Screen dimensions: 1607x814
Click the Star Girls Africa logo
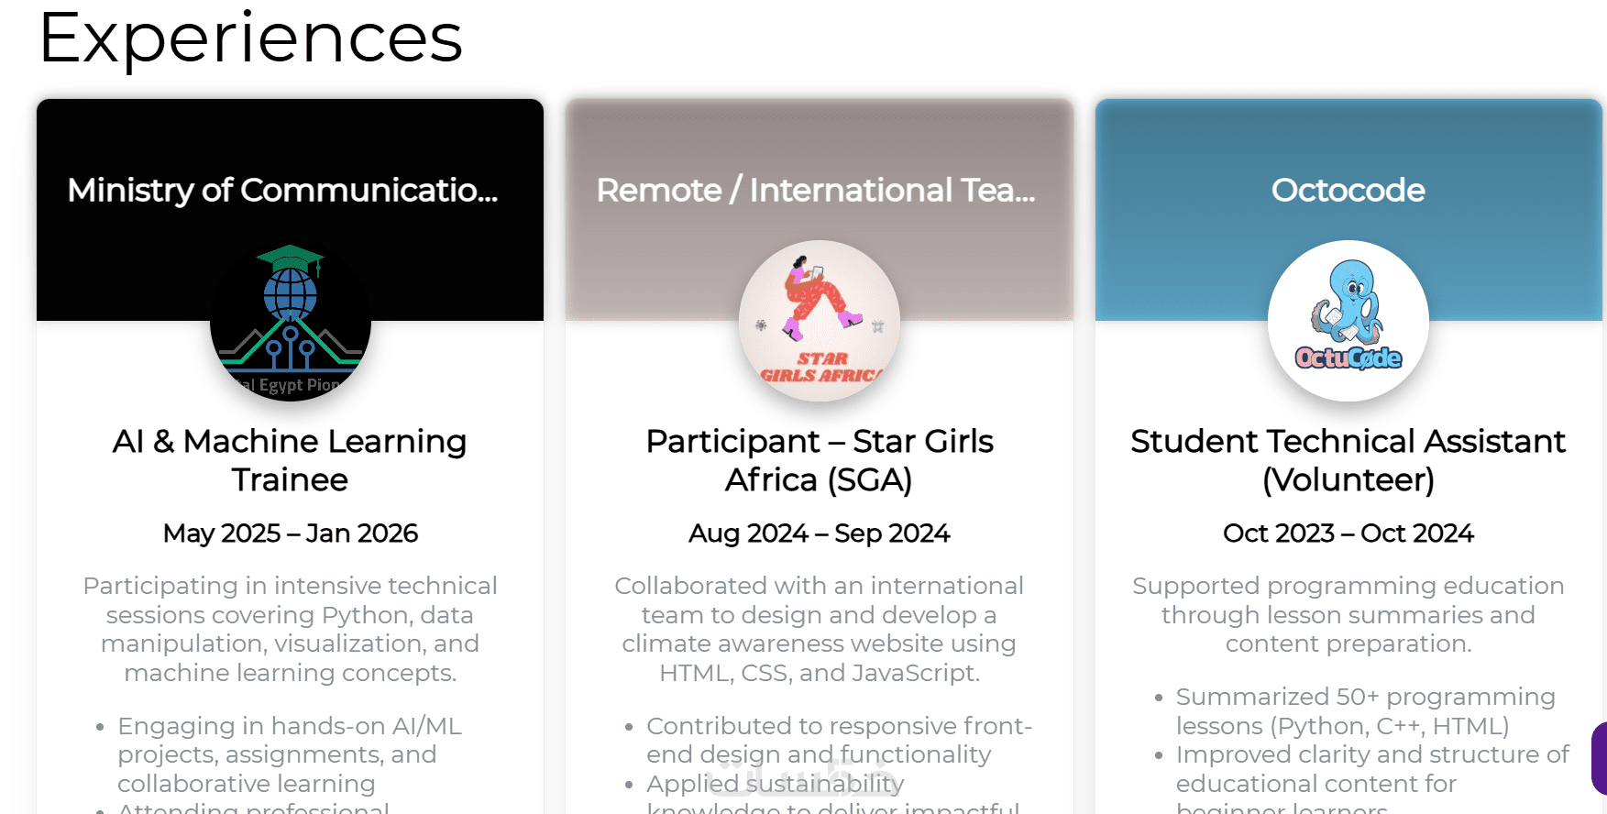819,321
